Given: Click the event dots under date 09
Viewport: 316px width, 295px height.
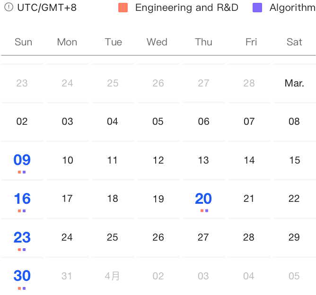Looking at the screenshot, I should 22,172.
